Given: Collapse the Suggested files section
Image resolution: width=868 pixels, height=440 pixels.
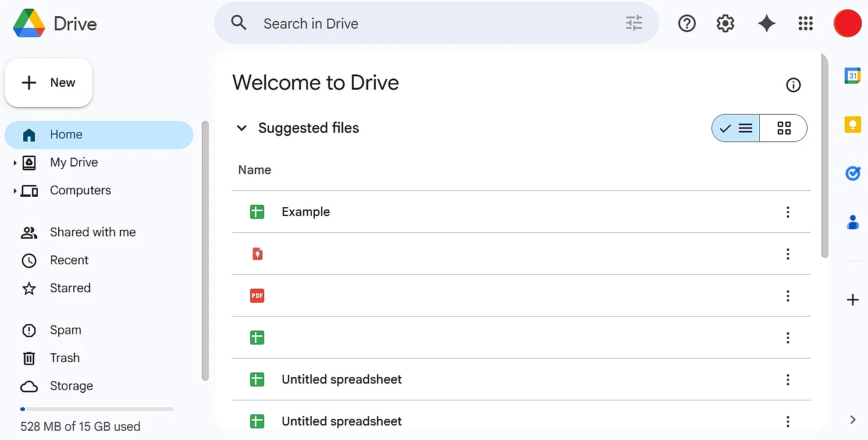Looking at the screenshot, I should pyautogui.click(x=241, y=128).
